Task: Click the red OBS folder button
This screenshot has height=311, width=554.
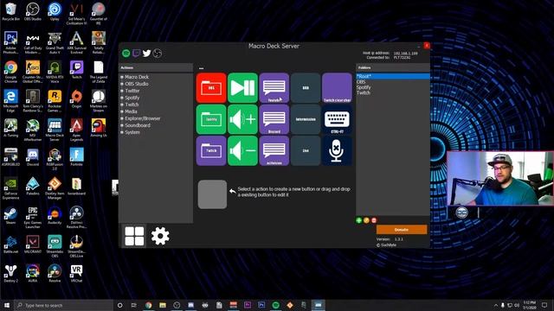Action: pyautogui.click(x=211, y=88)
